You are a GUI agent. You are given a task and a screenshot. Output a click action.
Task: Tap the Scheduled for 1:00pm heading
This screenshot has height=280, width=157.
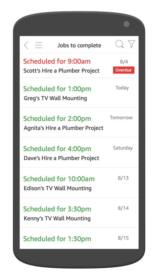click(x=57, y=89)
